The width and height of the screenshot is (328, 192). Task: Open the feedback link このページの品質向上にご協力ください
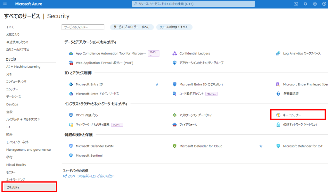pyautogui.click(x=91, y=176)
